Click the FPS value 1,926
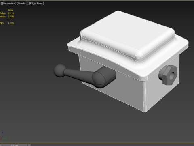 pyautogui.click(x=11, y=23)
